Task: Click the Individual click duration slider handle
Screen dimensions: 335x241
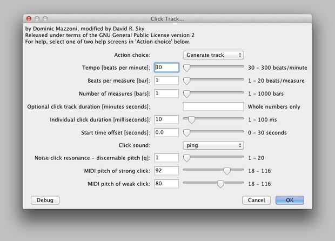Action: pos(191,119)
